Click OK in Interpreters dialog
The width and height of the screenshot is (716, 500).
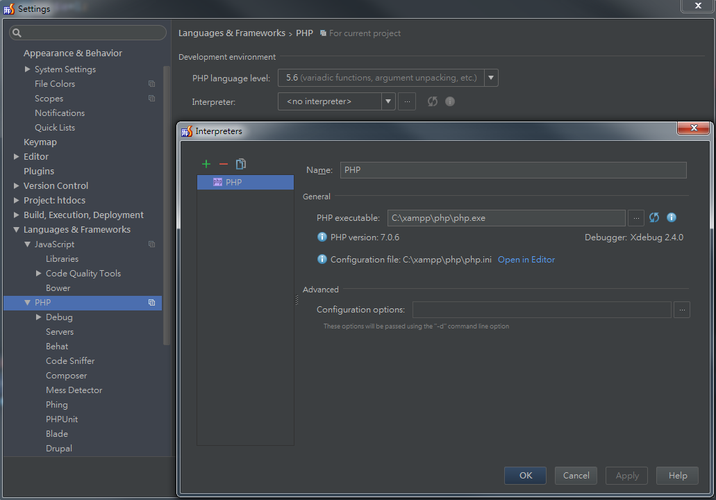(526, 475)
